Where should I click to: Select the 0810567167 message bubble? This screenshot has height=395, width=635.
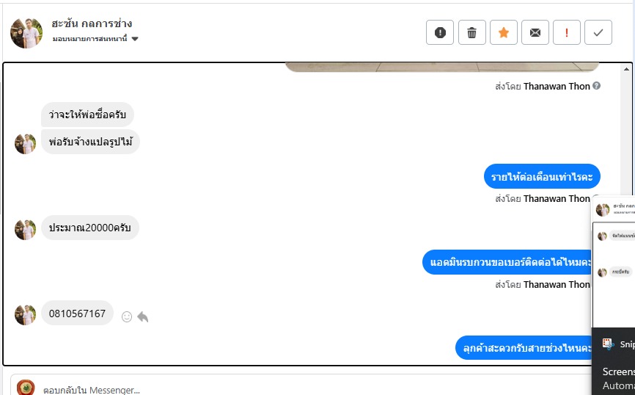77,313
